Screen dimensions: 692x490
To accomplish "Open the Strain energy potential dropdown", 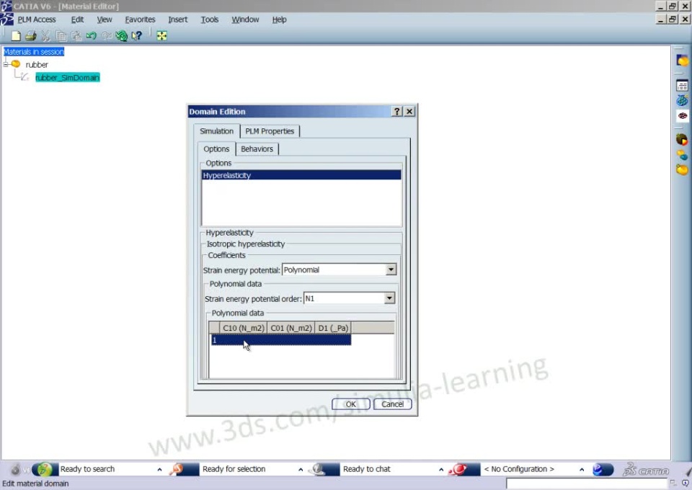I will [x=391, y=269].
